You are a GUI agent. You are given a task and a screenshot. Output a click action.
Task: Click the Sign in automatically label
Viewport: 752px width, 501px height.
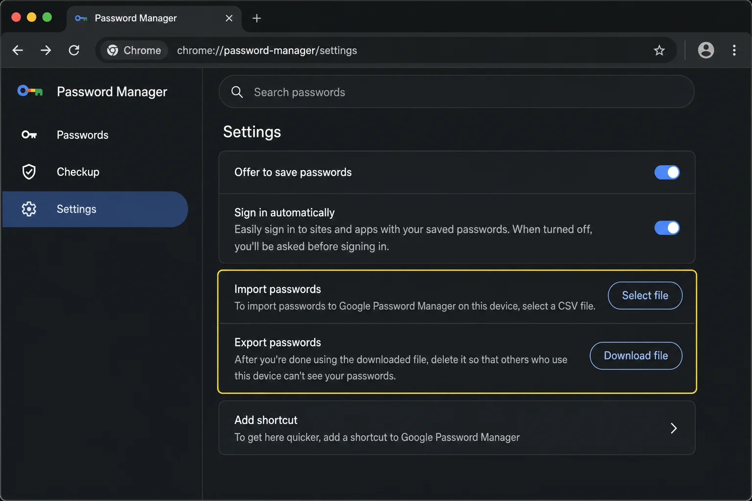click(x=284, y=212)
